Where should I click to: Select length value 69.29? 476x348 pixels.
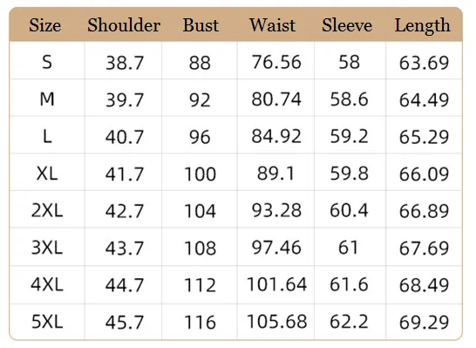click(x=424, y=323)
